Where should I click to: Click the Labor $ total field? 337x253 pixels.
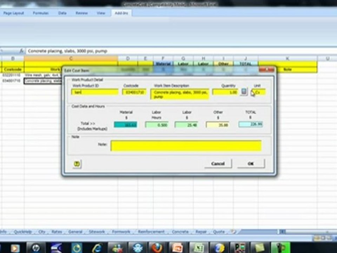tap(186, 124)
